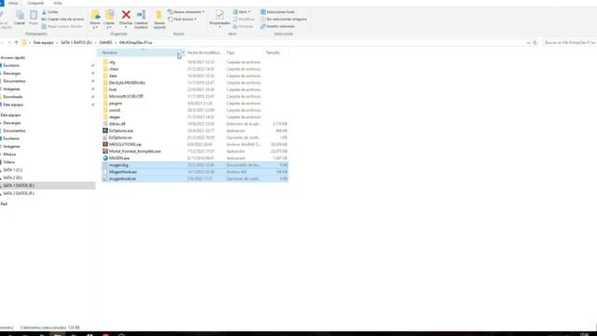597x336 pixels.
Task: Select the mugenhook.ini file row
Action: pos(195,178)
